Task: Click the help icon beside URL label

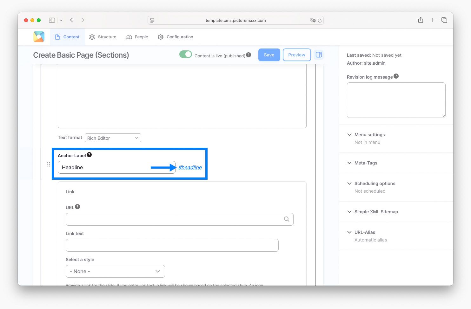Action: pos(77,207)
